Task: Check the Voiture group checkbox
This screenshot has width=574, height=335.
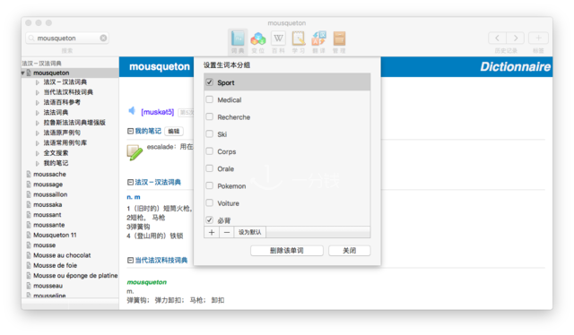Action: point(209,202)
